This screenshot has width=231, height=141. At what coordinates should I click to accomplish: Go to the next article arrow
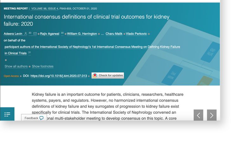pos(212,115)
